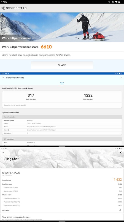The image size is (124, 222).
Task: Switch to the Result tab in Geekbench
Action: tap(62, 83)
